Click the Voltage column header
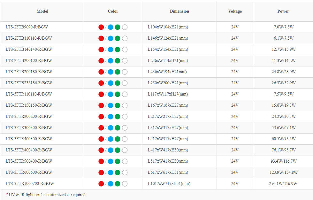This screenshot has width=313, height=200. point(235,12)
